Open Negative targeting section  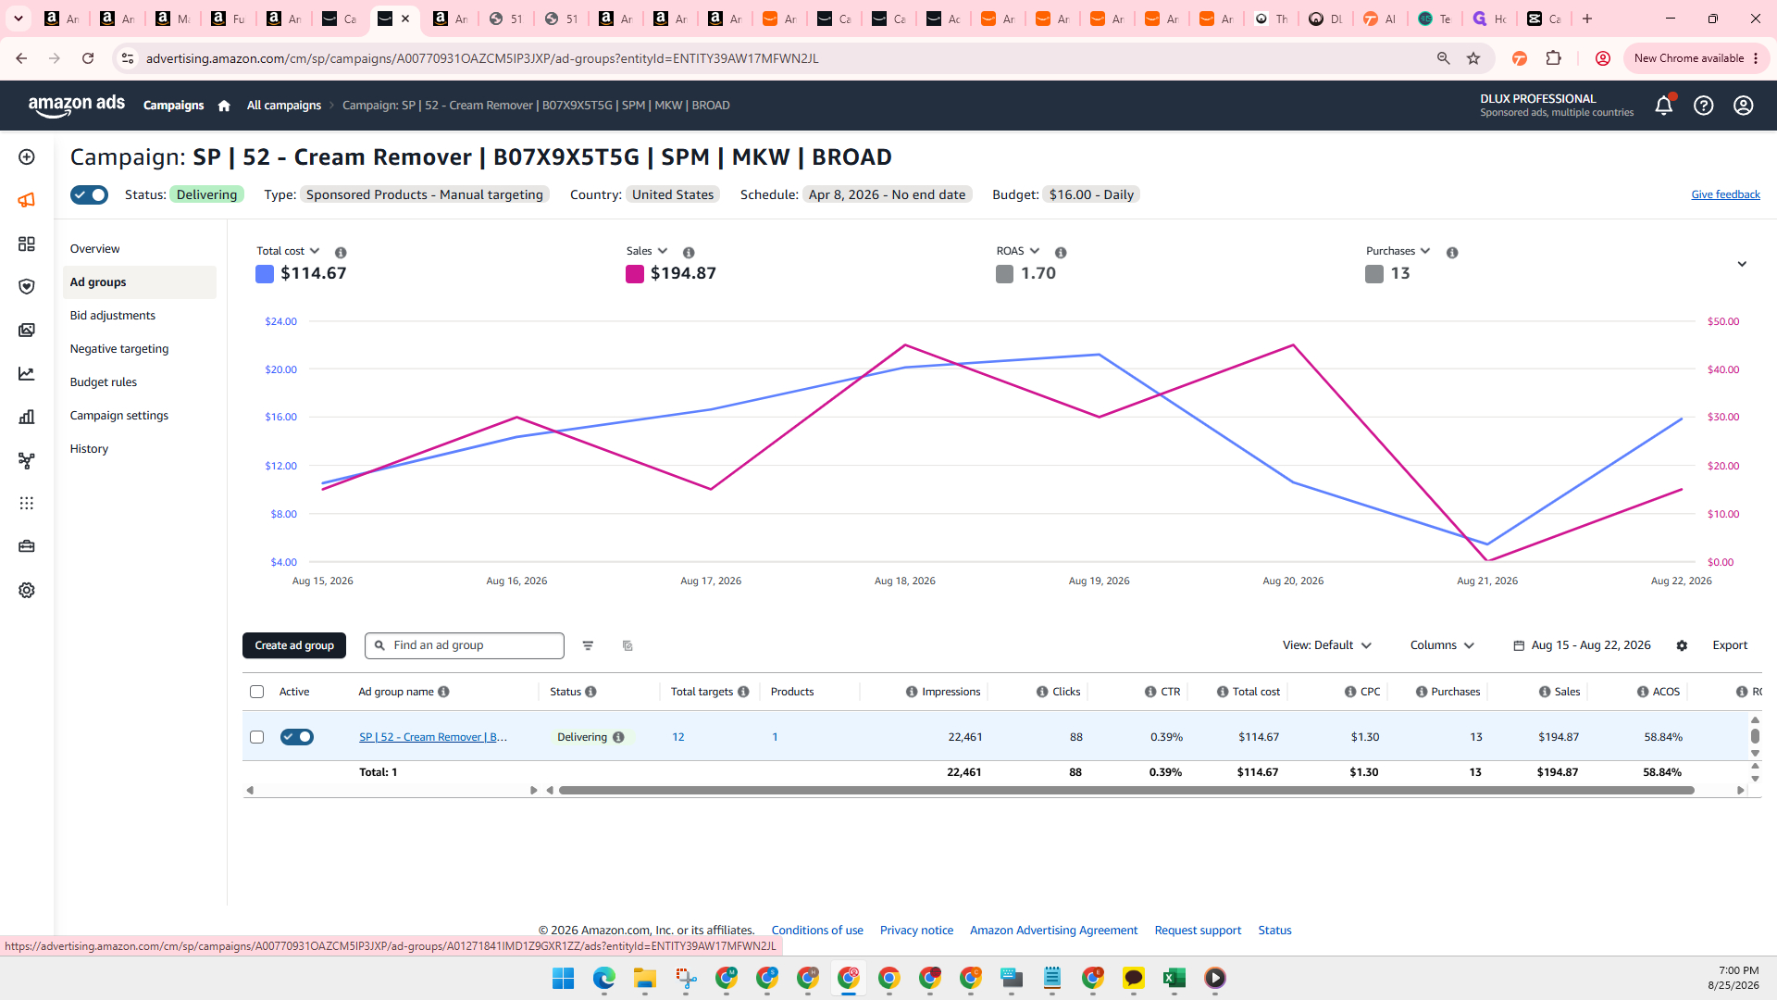click(119, 349)
